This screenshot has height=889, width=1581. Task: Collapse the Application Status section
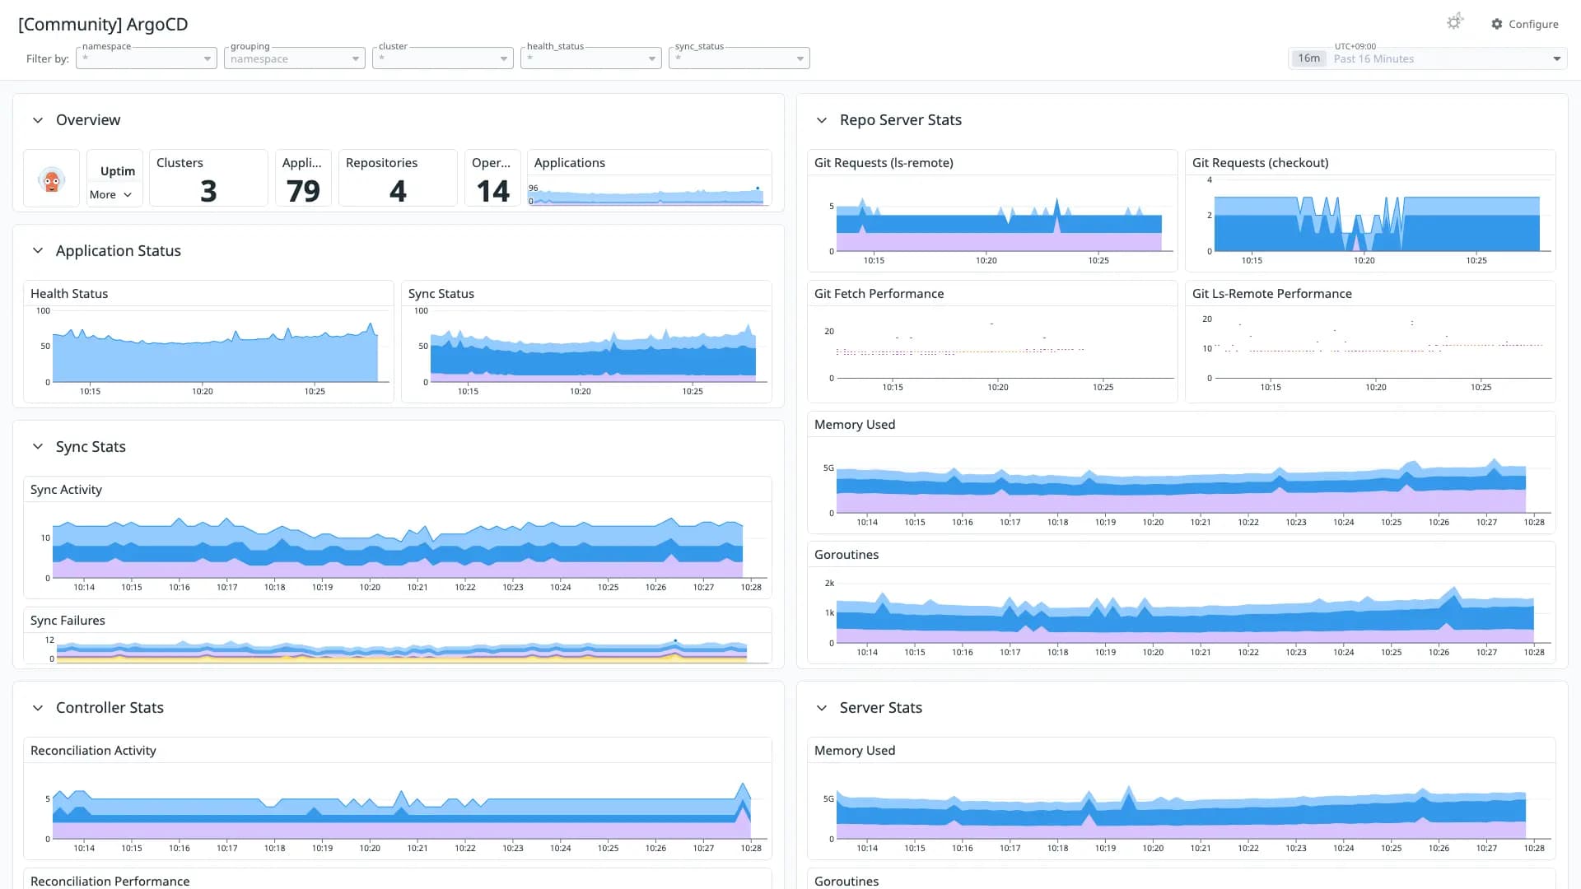pyautogui.click(x=38, y=251)
